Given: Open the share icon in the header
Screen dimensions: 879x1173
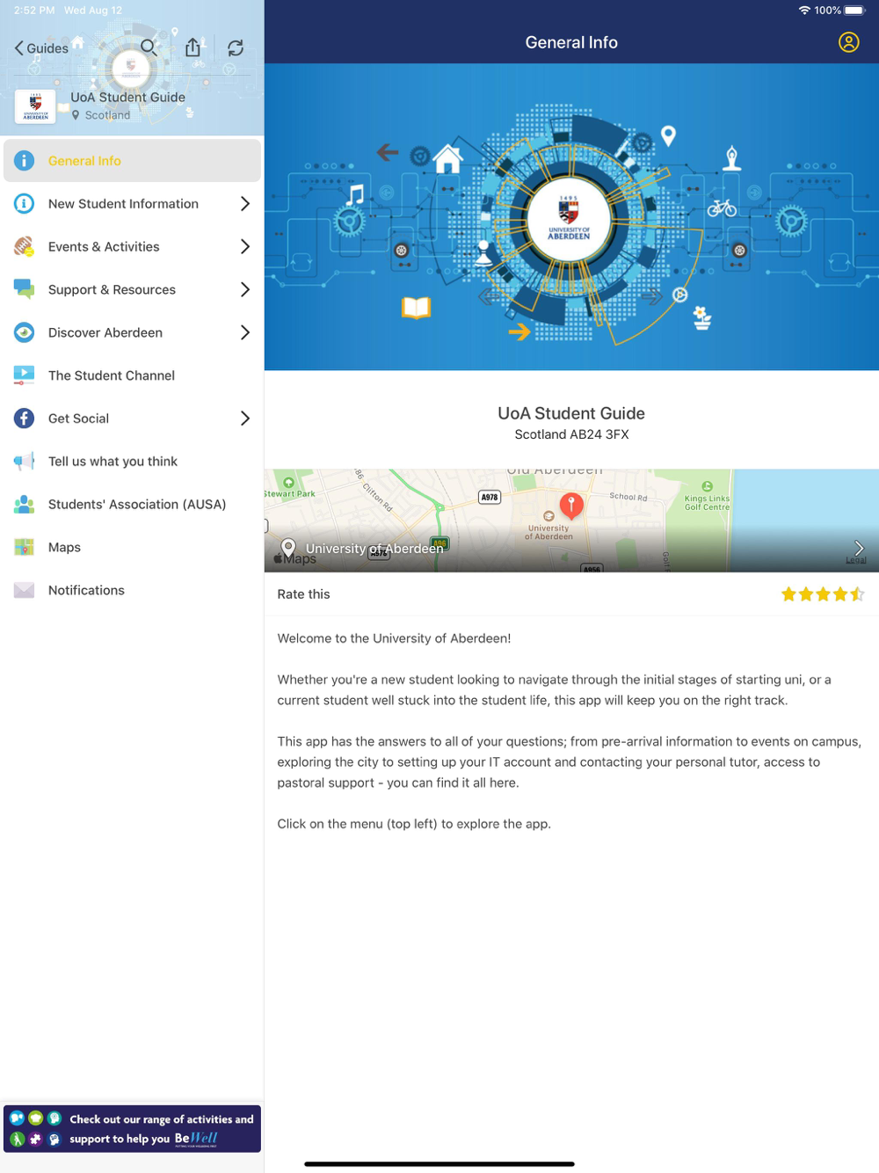Looking at the screenshot, I should [193, 47].
